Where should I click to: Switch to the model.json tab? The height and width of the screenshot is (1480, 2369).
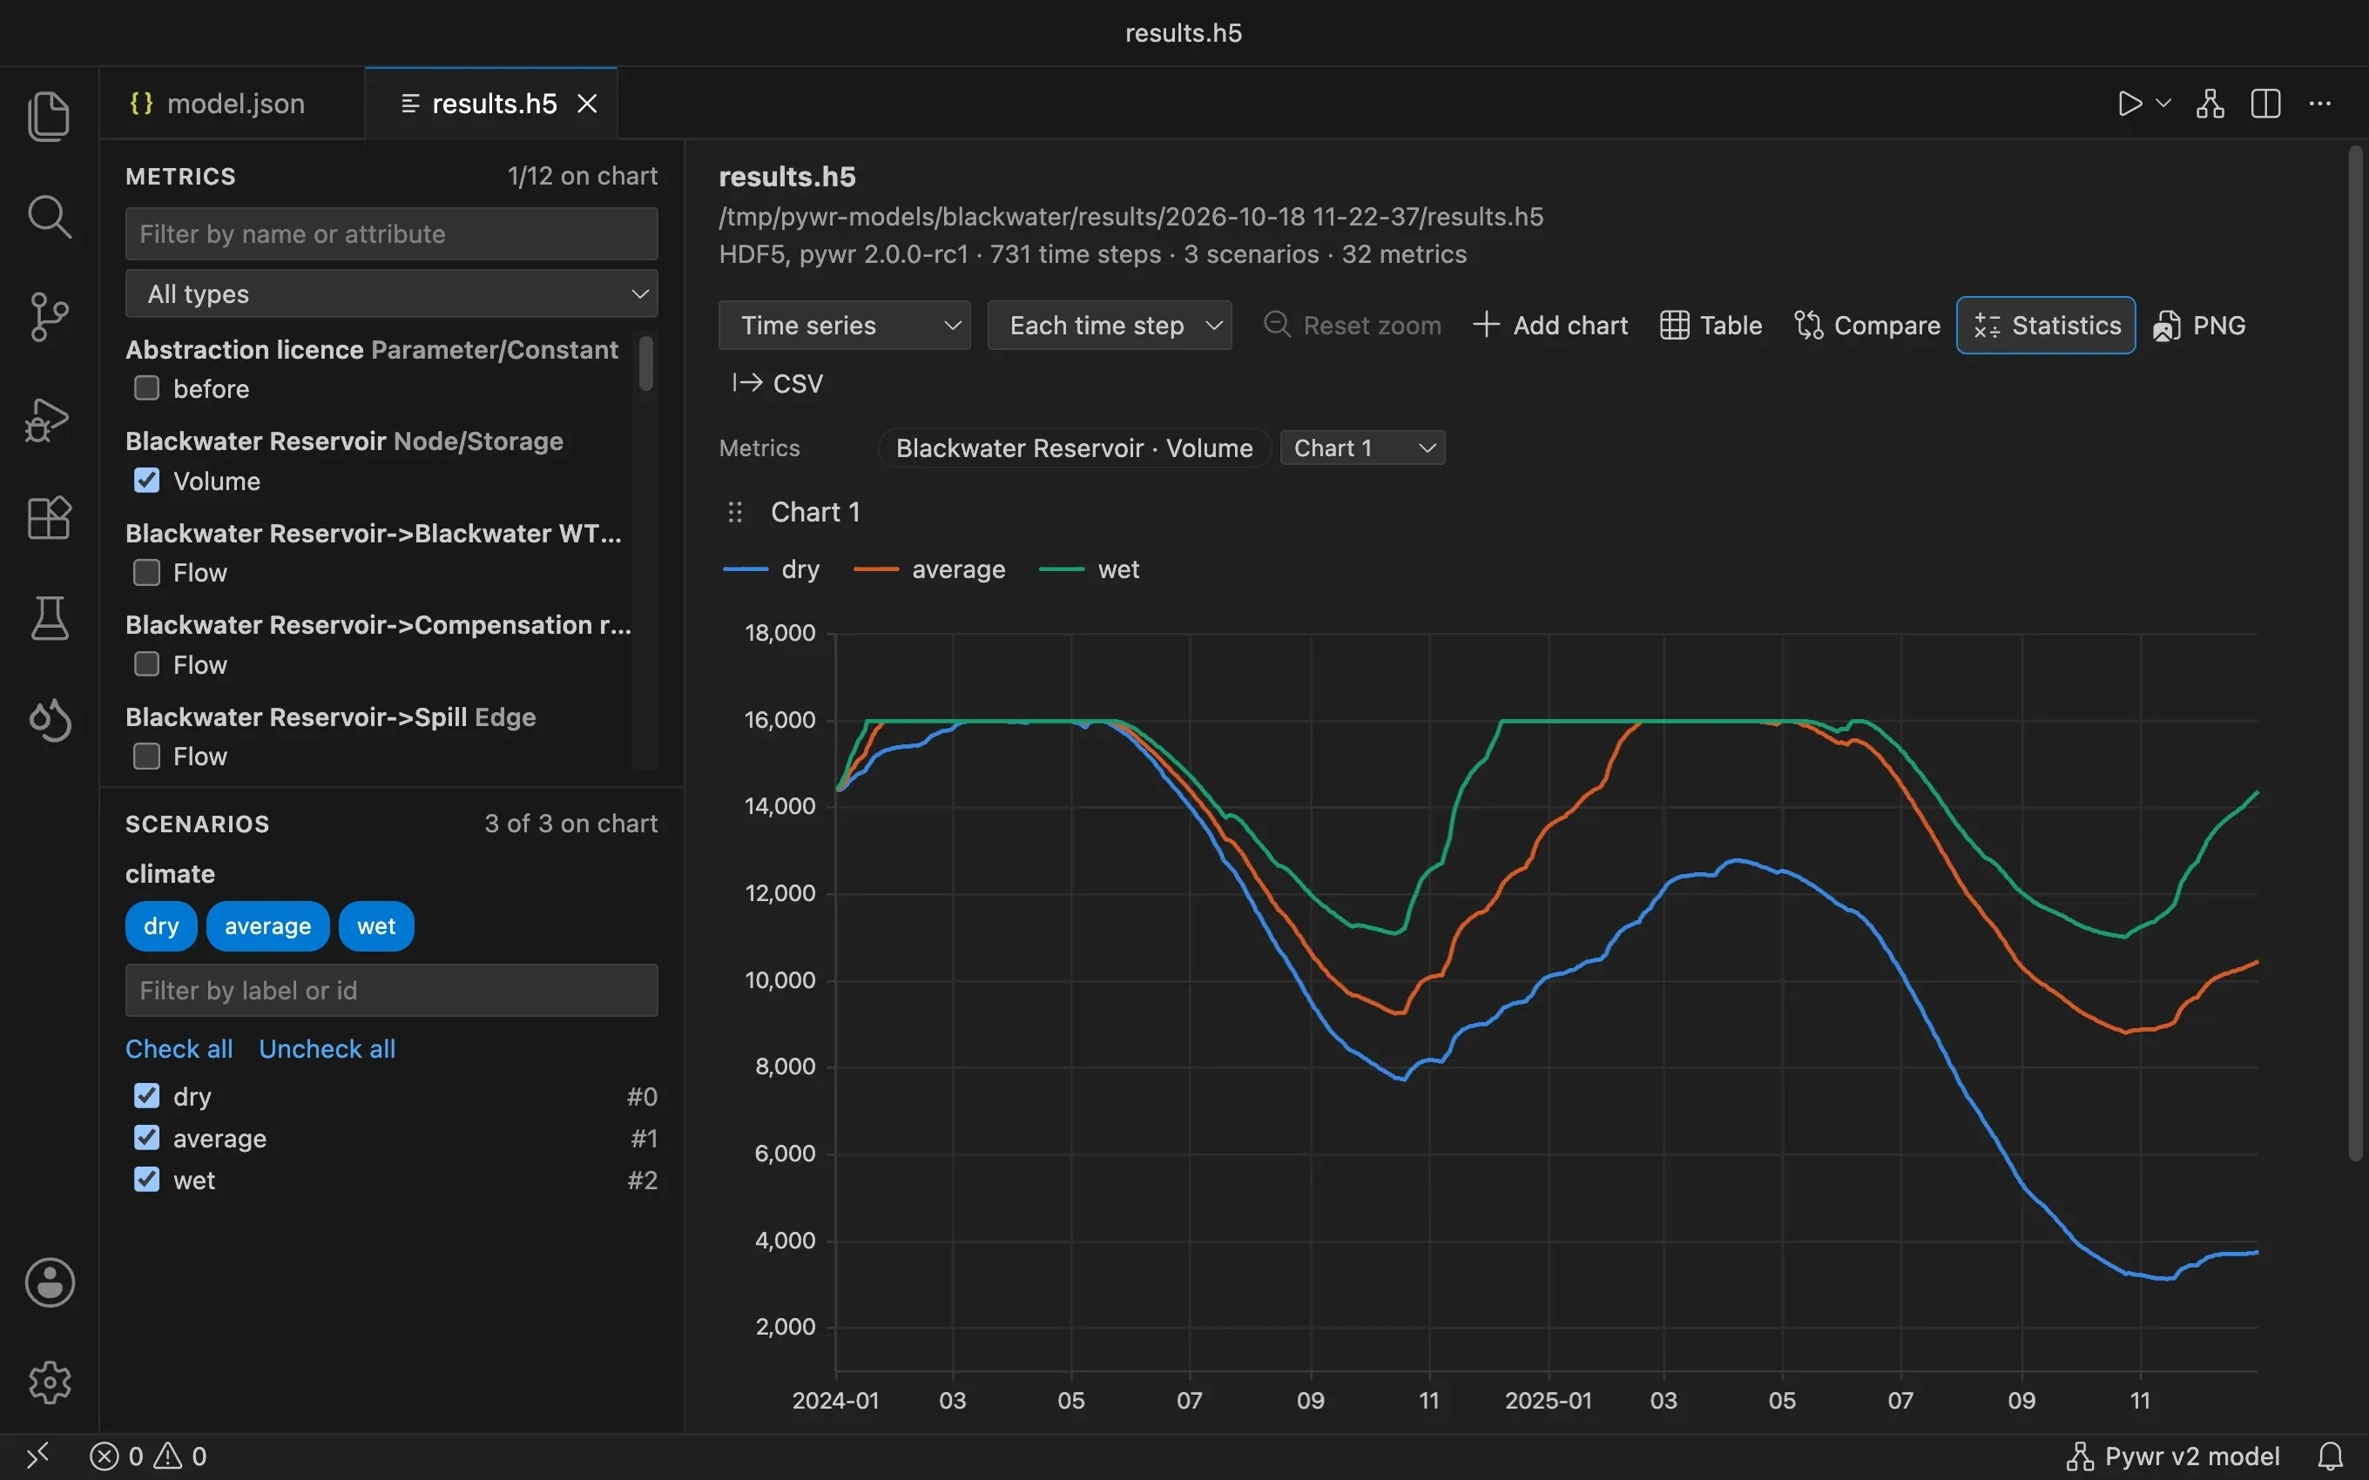[x=233, y=104]
